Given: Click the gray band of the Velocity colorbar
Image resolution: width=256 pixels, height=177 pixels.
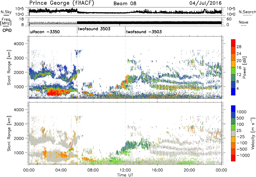Looking at the screenshot, I should (x=233, y=134).
